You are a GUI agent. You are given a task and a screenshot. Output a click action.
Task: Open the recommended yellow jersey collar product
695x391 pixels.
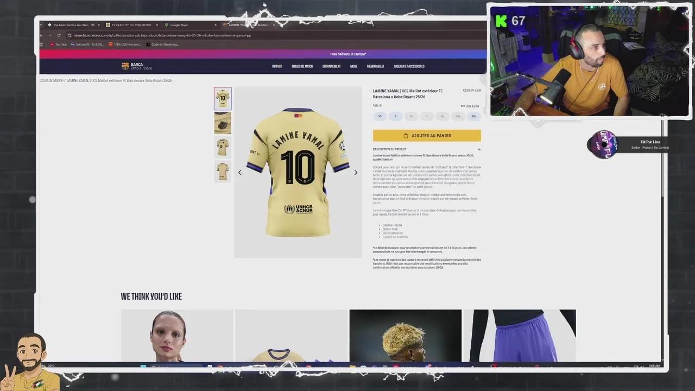(292, 336)
